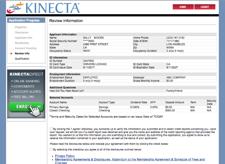This screenshot has width=225, height=164.
Task: Open the Privacy Policy link
Action: coord(65,156)
